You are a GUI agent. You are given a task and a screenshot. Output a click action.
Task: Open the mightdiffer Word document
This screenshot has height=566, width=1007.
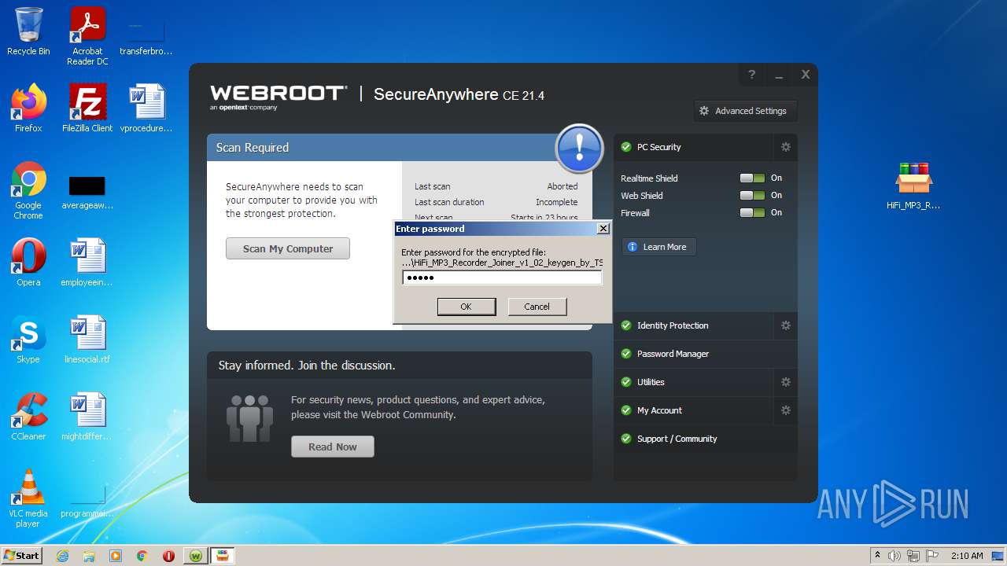pos(87,417)
